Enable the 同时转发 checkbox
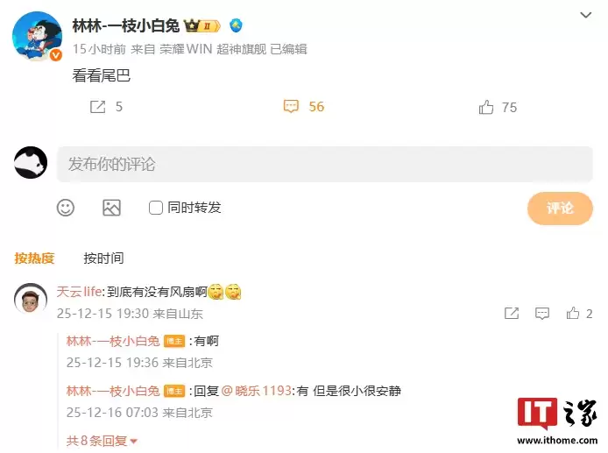Screen dimensions: 608x453 pos(155,208)
